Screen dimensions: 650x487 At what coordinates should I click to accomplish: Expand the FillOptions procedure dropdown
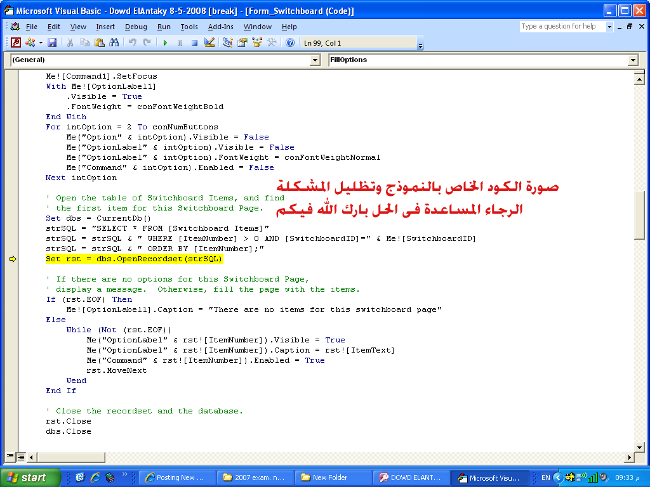pyautogui.click(x=633, y=60)
